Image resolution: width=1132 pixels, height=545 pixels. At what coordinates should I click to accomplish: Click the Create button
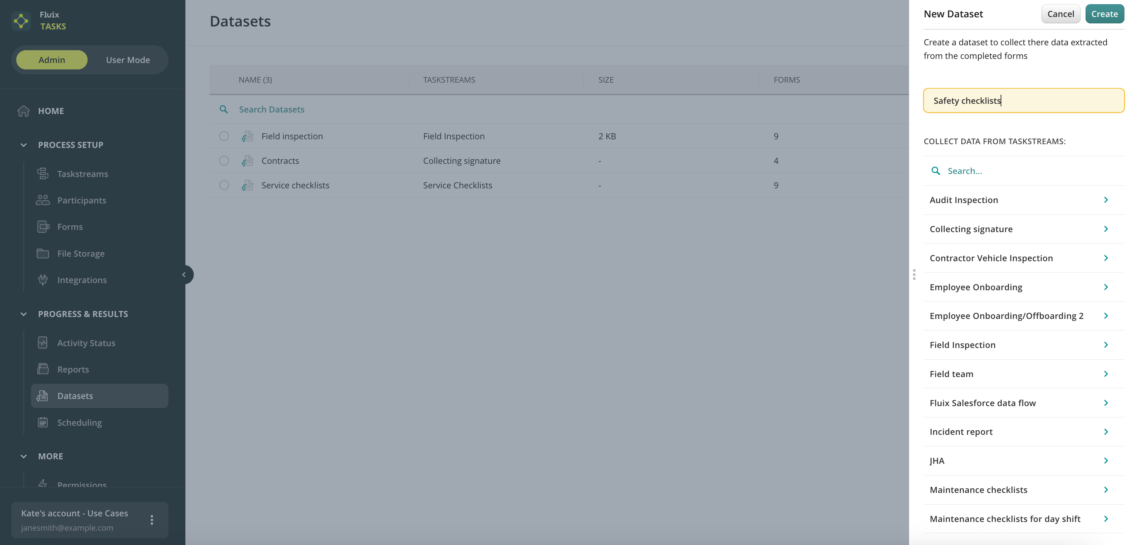point(1104,14)
